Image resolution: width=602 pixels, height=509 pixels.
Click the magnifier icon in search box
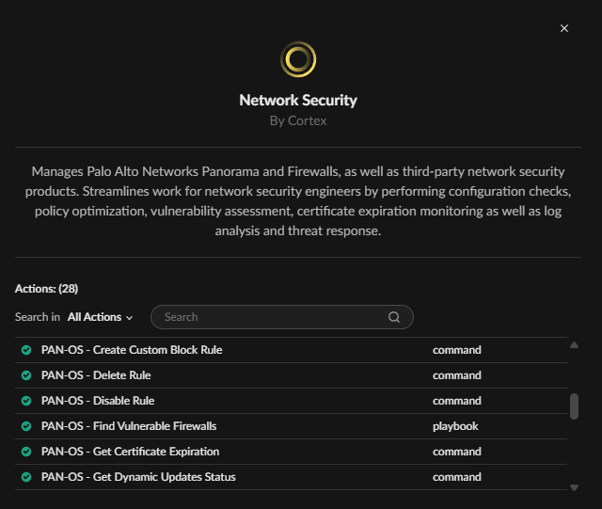click(x=394, y=317)
